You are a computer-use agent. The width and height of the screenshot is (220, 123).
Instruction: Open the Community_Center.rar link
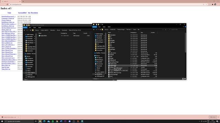click(8, 18)
